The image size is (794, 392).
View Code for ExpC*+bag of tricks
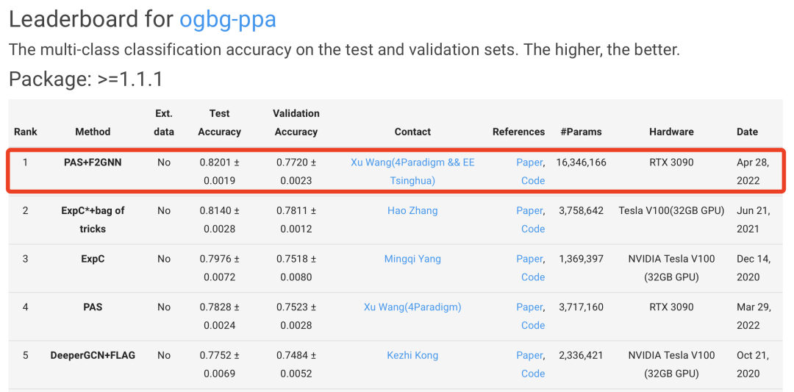(x=533, y=229)
